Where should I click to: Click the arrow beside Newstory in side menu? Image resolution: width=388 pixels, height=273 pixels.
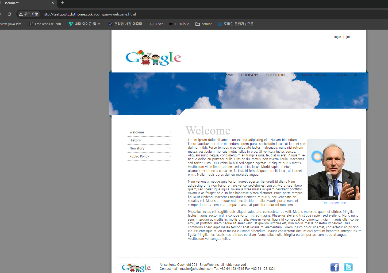coord(170,149)
